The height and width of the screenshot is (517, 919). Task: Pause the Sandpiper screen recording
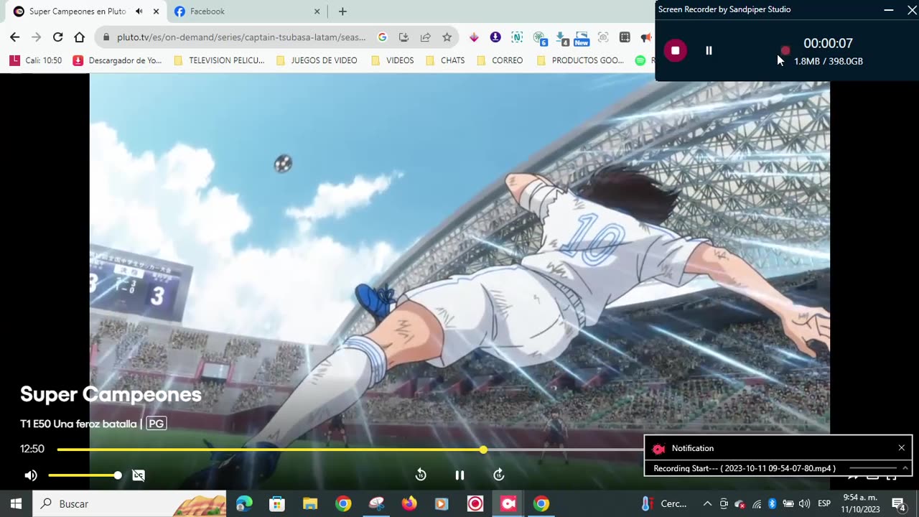(709, 50)
